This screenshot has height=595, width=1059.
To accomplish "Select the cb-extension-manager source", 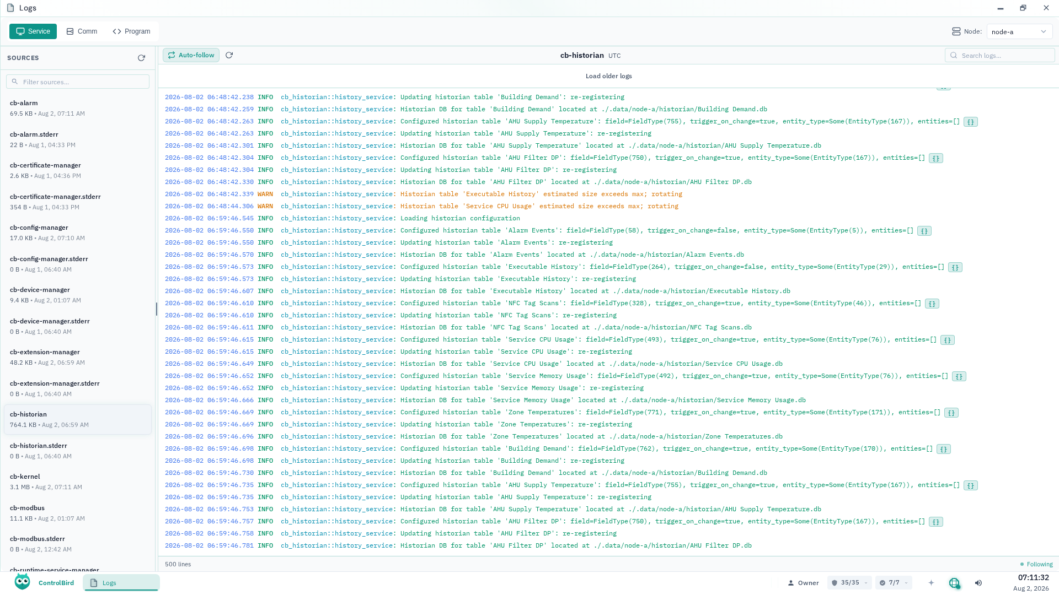I will (78, 357).
